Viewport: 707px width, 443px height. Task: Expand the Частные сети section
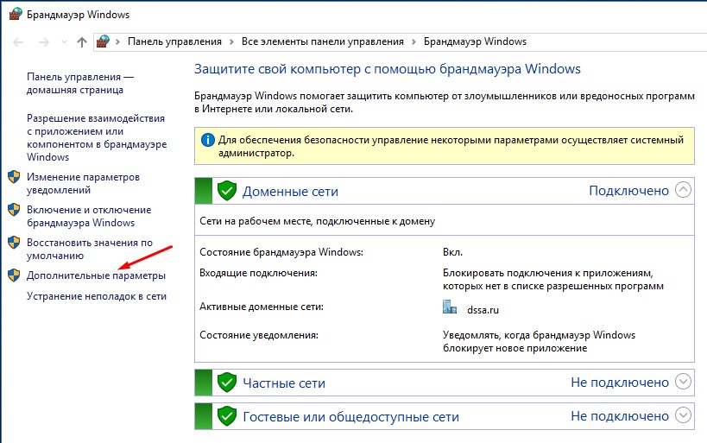point(684,381)
